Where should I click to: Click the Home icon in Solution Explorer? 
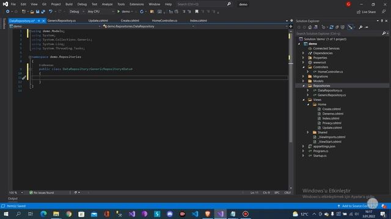[x=310, y=27]
